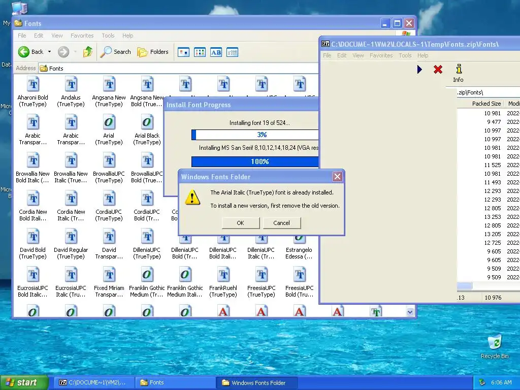Click the system tray icon beside the clock
Viewport: 520px width, 390px height.
482,383
